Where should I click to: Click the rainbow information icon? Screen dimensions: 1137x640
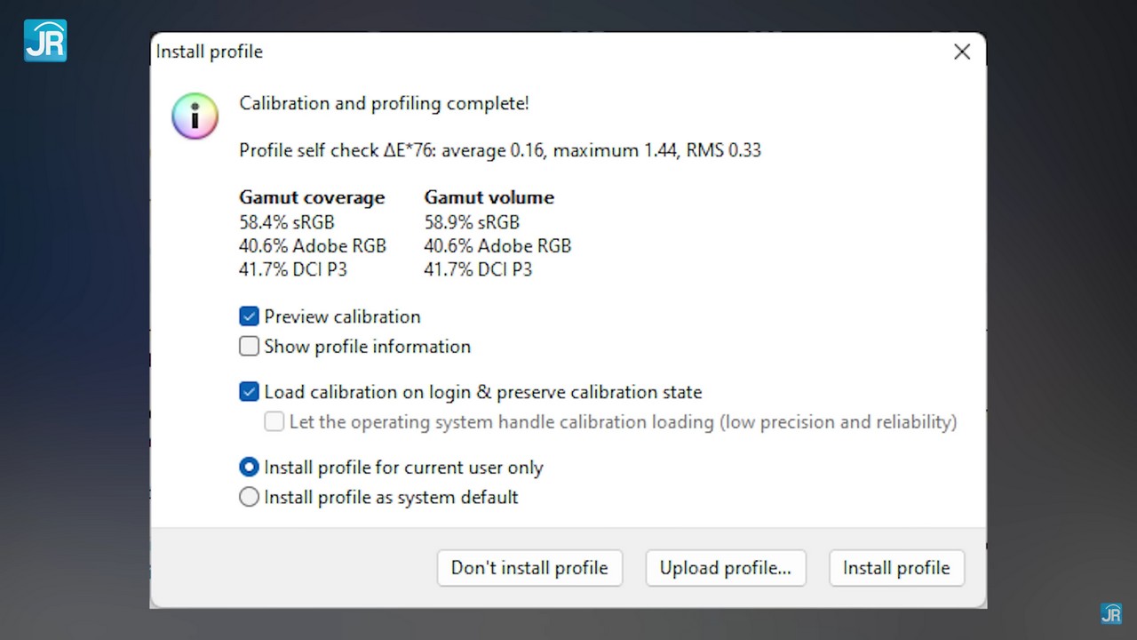pos(195,116)
